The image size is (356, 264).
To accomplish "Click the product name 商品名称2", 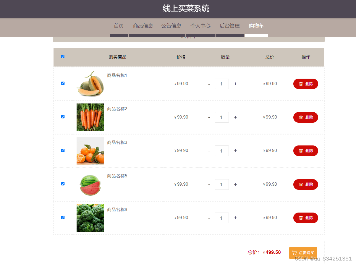I will tap(117, 109).
